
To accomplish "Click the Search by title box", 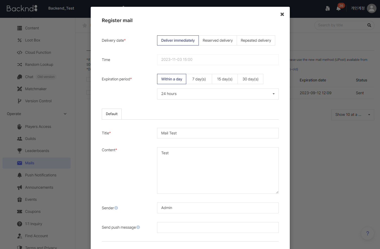I will click(x=344, y=25).
